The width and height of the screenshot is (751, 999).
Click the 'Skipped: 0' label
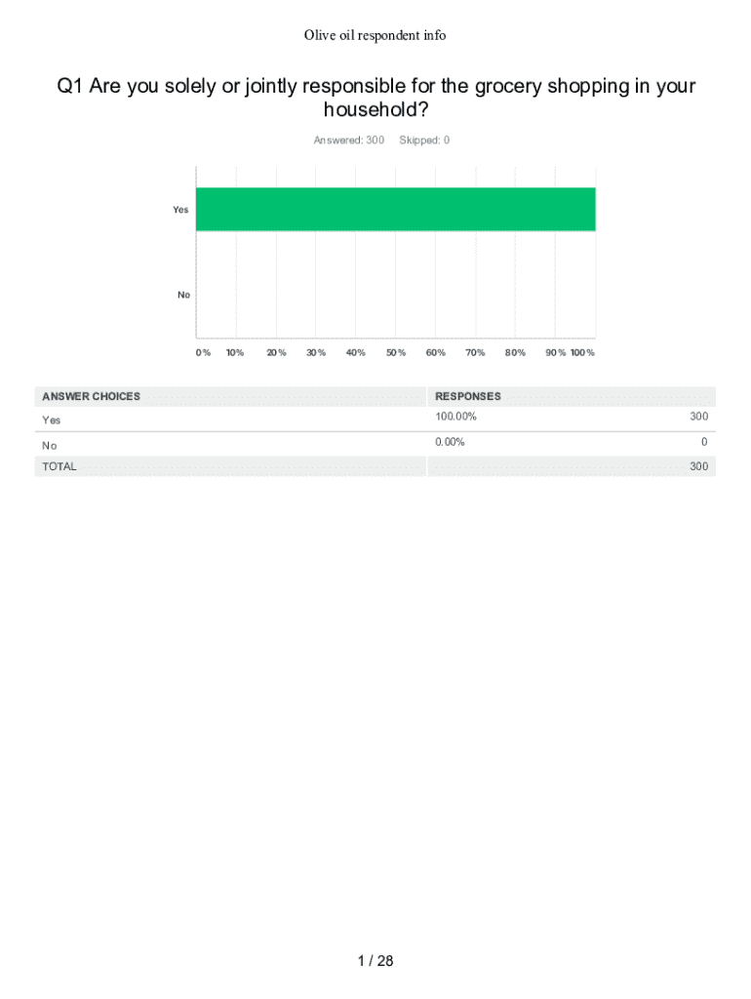pos(424,140)
